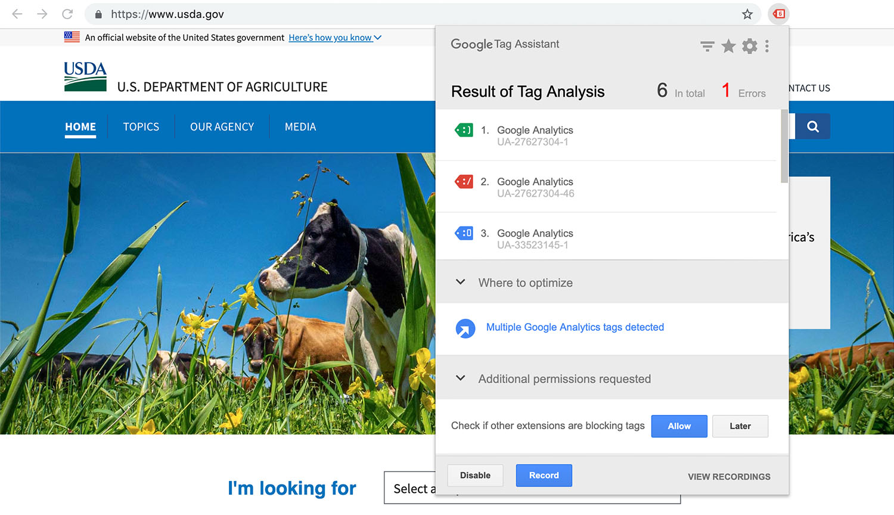Image resolution: width=894 pixels, height=515 pixels.
Task: Bookmark this page with the star icon
Action: [x=747, y=14]
